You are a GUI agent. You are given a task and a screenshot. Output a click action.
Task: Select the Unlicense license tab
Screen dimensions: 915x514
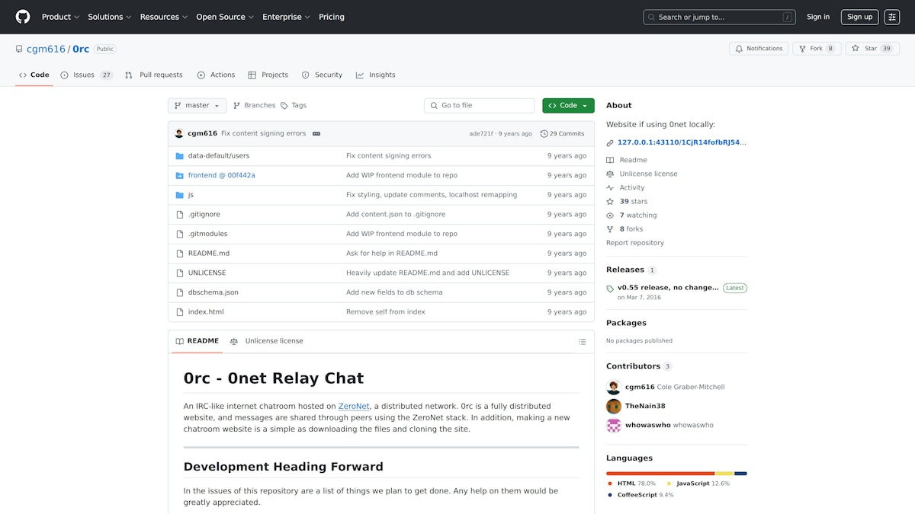click(267, 341)
